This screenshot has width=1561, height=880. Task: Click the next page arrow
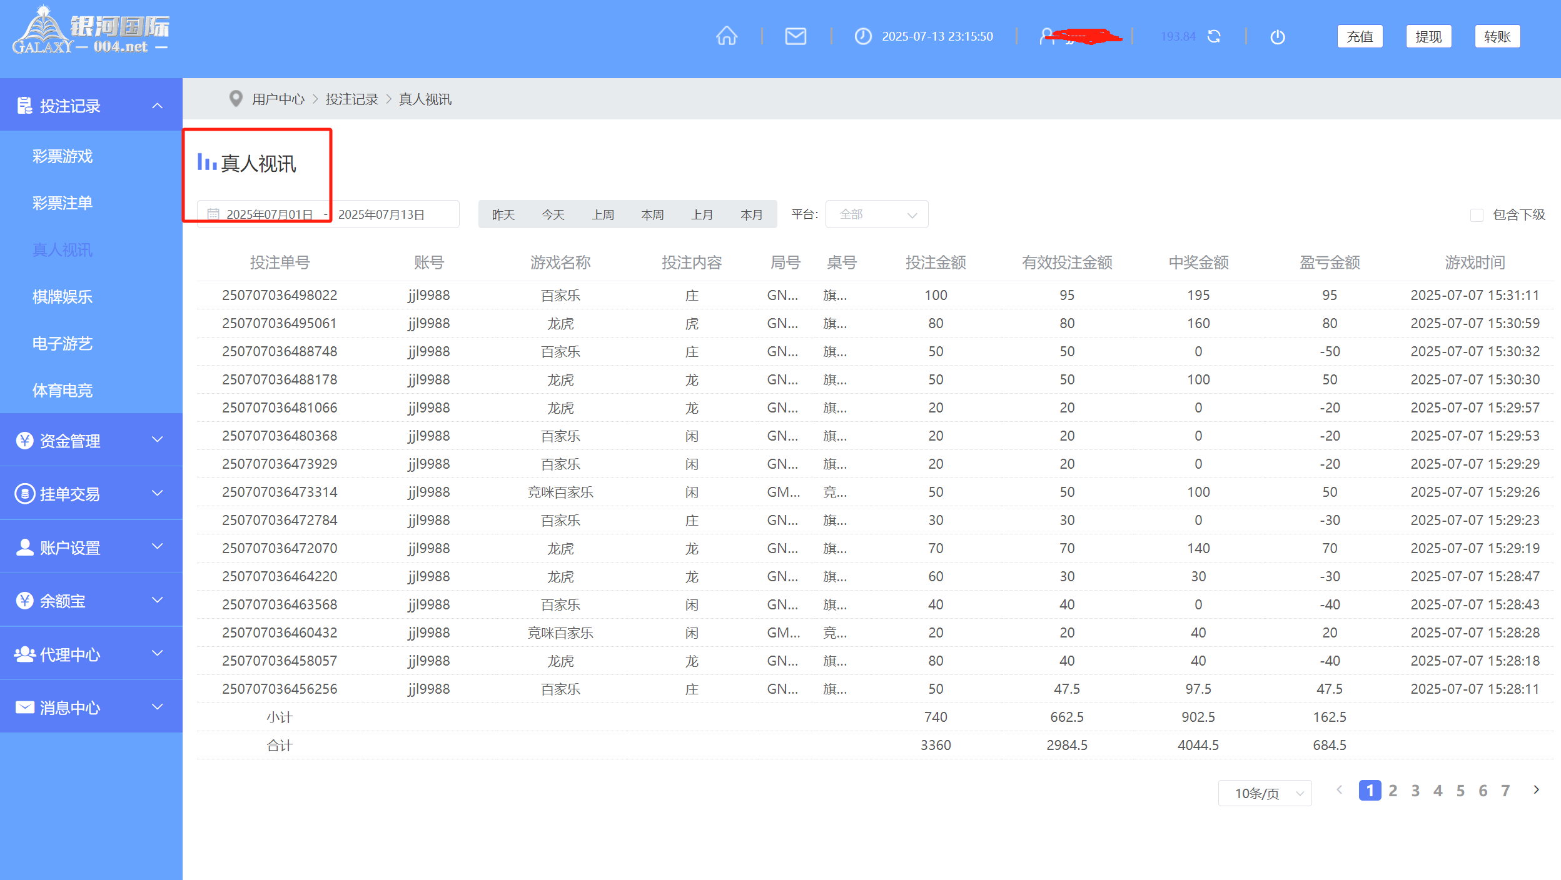coord(1536,790)
